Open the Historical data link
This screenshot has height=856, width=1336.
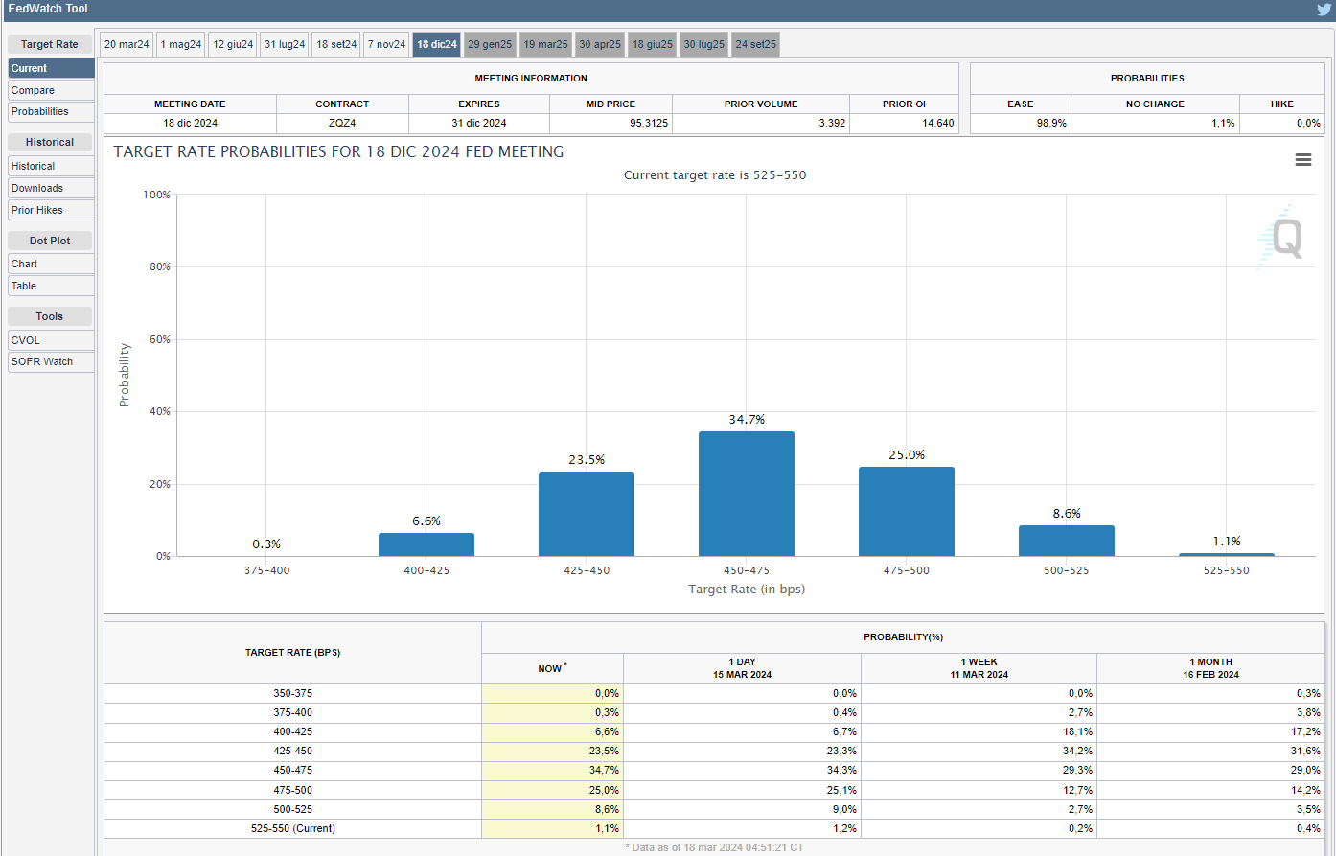tap(51, 166)
